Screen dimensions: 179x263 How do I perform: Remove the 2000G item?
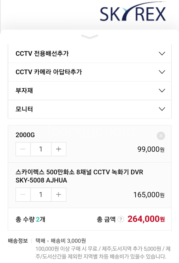click(x=161, y=136)
